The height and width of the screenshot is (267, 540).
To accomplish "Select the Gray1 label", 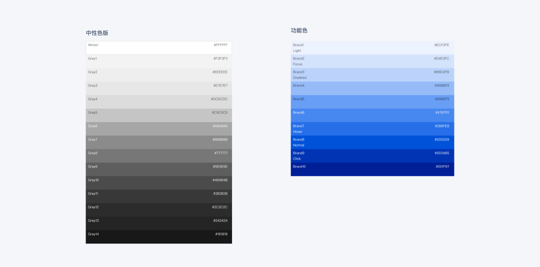I will click(x=92, y=58).
